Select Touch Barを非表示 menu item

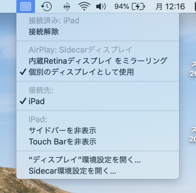pos(98,141)
